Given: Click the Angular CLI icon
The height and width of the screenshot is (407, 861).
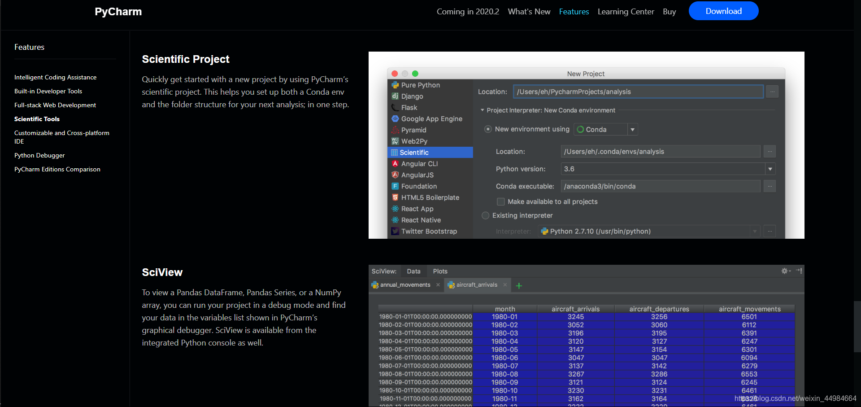Looking at the screenshot, I should 395,164.
